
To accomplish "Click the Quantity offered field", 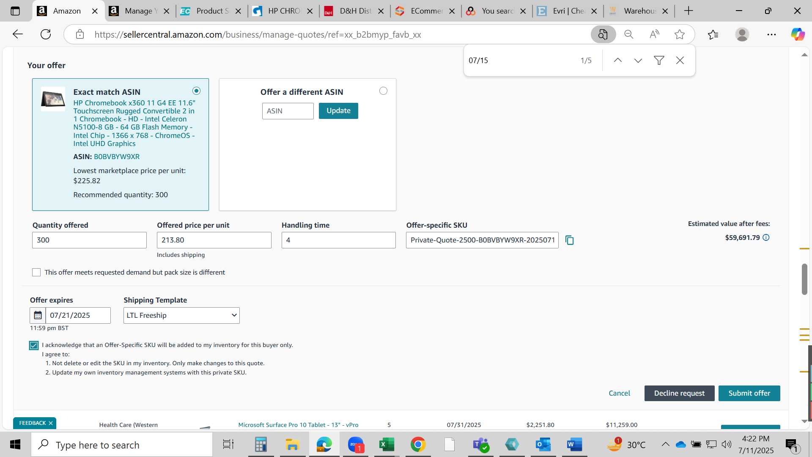I will tap(89, 240).
